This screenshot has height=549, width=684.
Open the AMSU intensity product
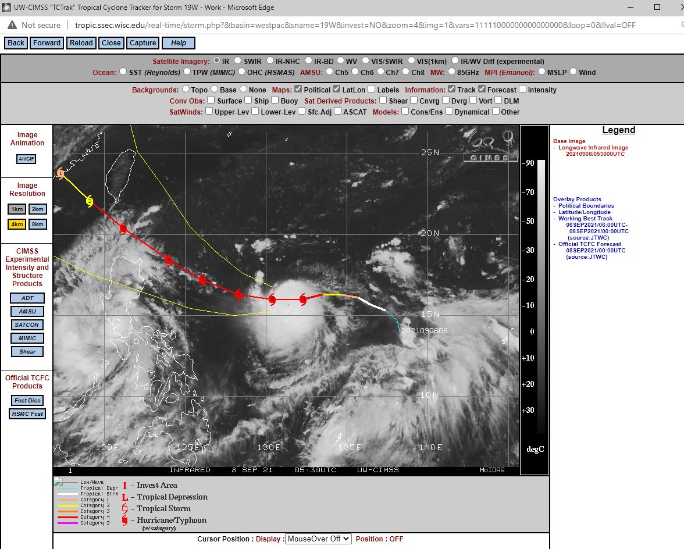[x=27, y=311]
